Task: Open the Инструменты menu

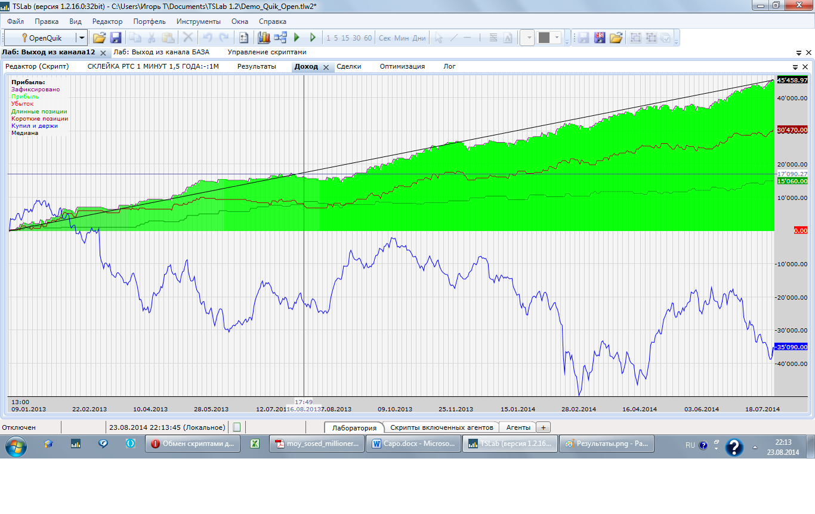Action: 199,21
